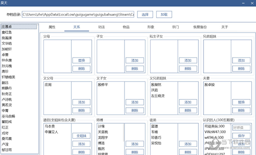Screen dimensions: 256x155
Task: Click 添加 in the 义父母 group
Action: pyautogui.click(x=81, y=102)
